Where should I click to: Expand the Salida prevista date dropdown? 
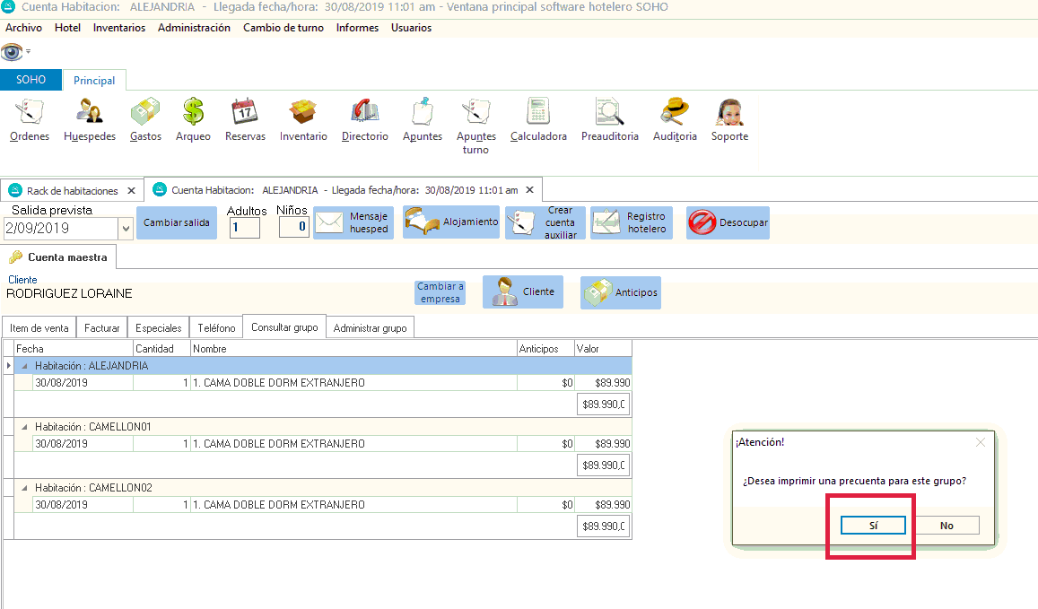tap(126, 230)
